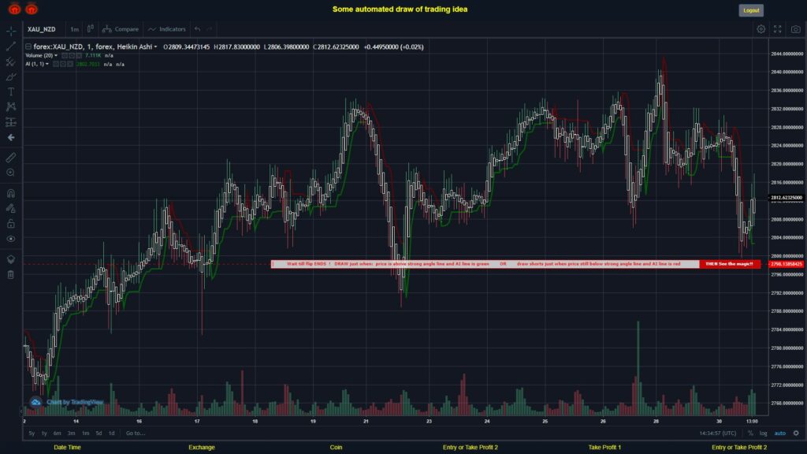807x454 pixels.
Task: Toggle log scale mode
Action: [x=763, y=434]
